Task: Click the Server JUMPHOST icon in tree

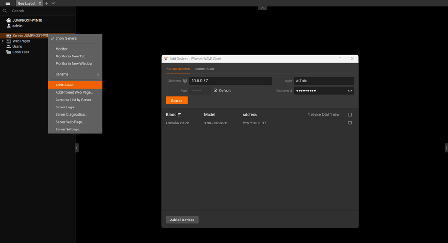Action: [9, 35]
